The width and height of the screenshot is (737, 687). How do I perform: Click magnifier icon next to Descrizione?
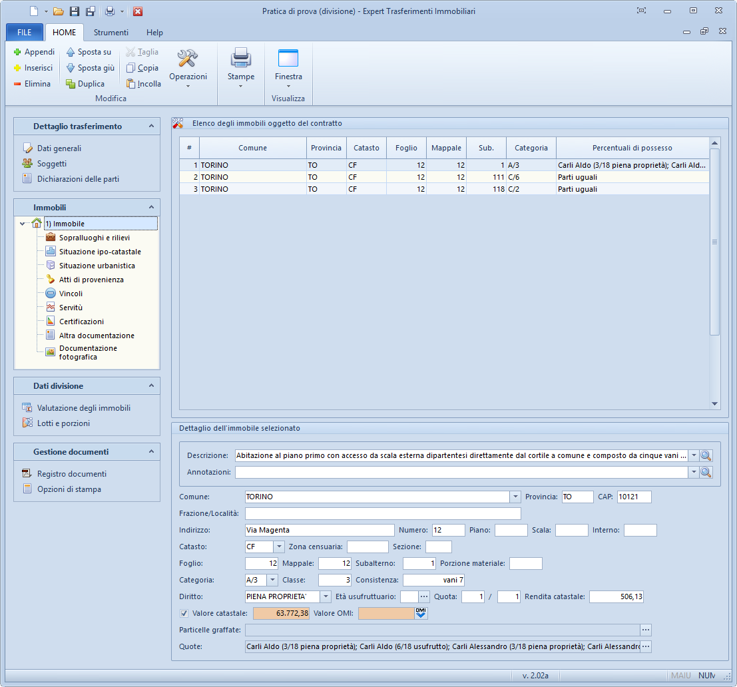pyautogui.click(x=706, y=456)
